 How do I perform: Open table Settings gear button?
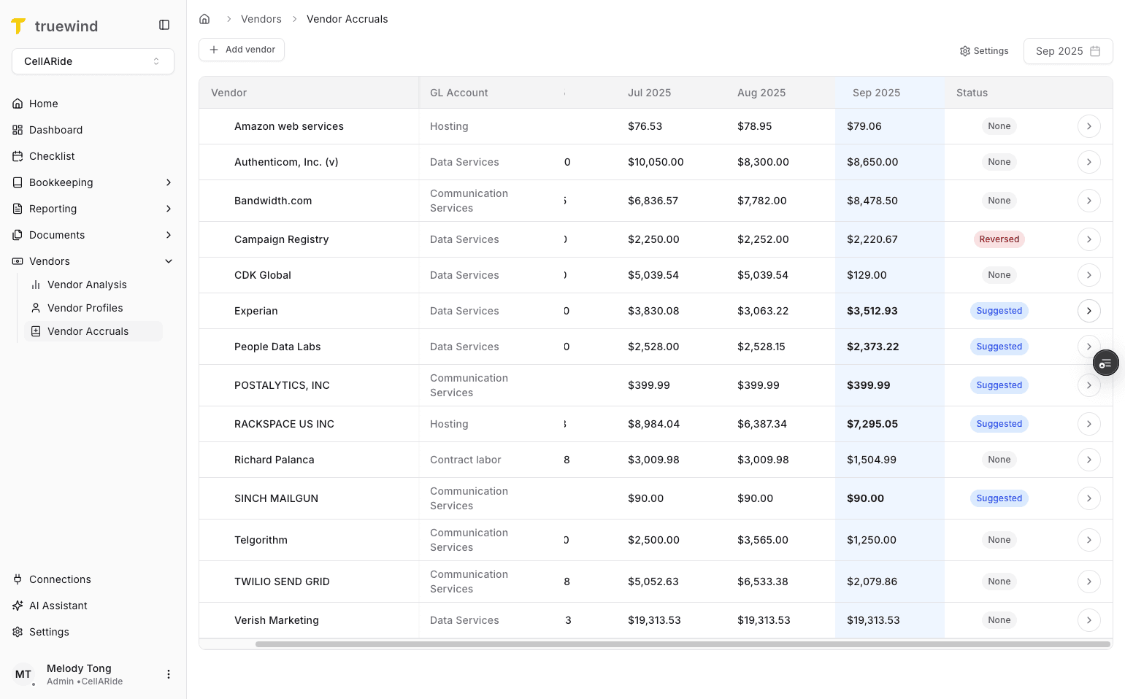[984, 51]
